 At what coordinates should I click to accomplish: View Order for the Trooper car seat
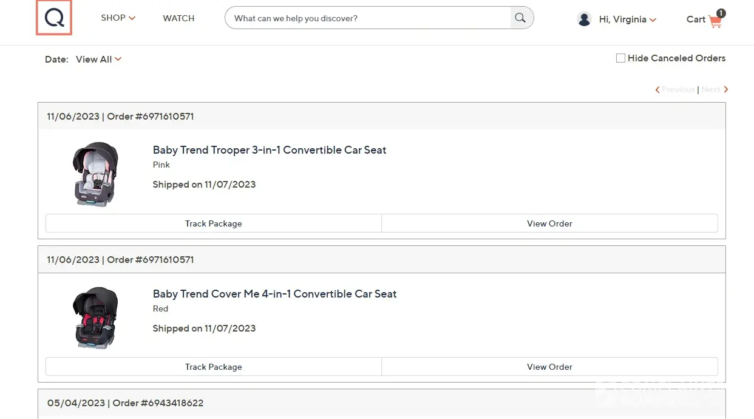[x=549, y=223]
